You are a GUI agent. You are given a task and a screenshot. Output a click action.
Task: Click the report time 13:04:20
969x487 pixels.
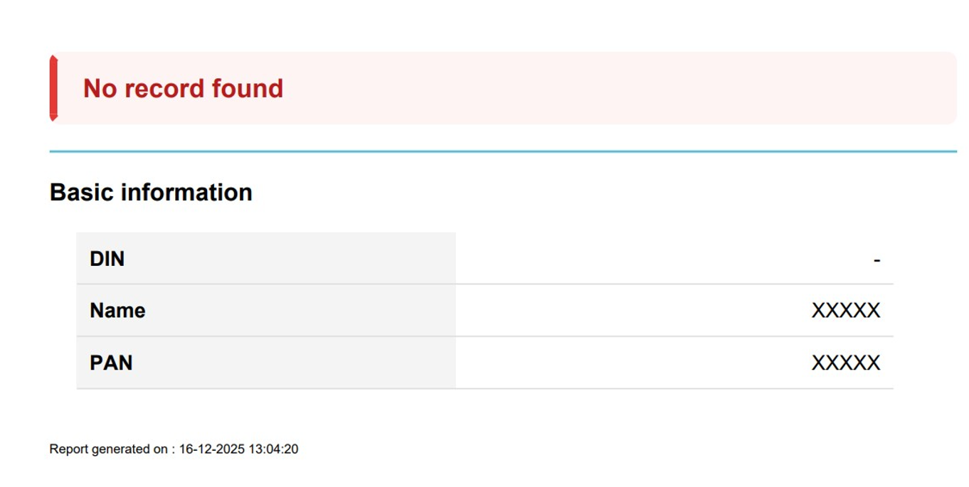273,449
